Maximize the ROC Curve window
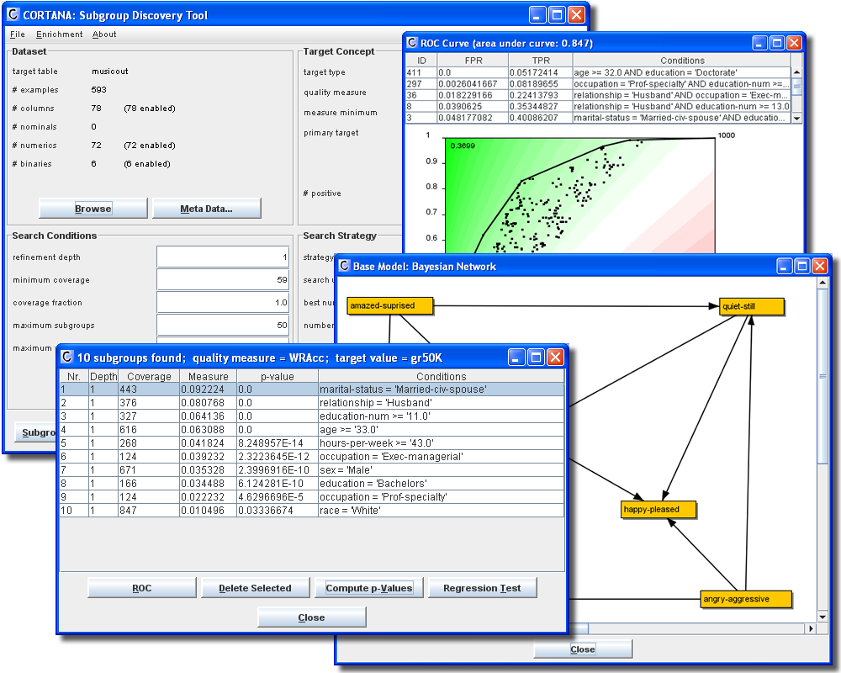 (x=777, y=43)
